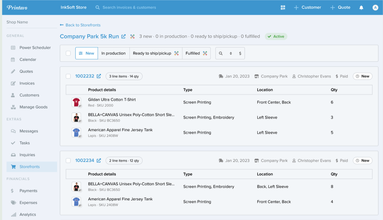Open the QR code scanner icon

coord(283,8)
